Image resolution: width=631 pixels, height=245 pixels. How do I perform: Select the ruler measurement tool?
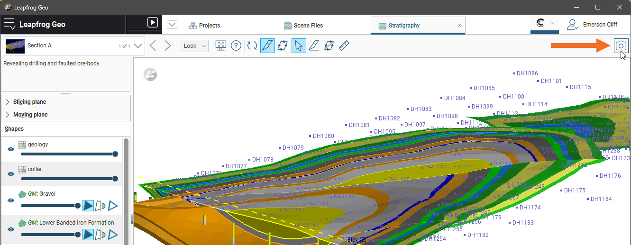tap(344, 46)
